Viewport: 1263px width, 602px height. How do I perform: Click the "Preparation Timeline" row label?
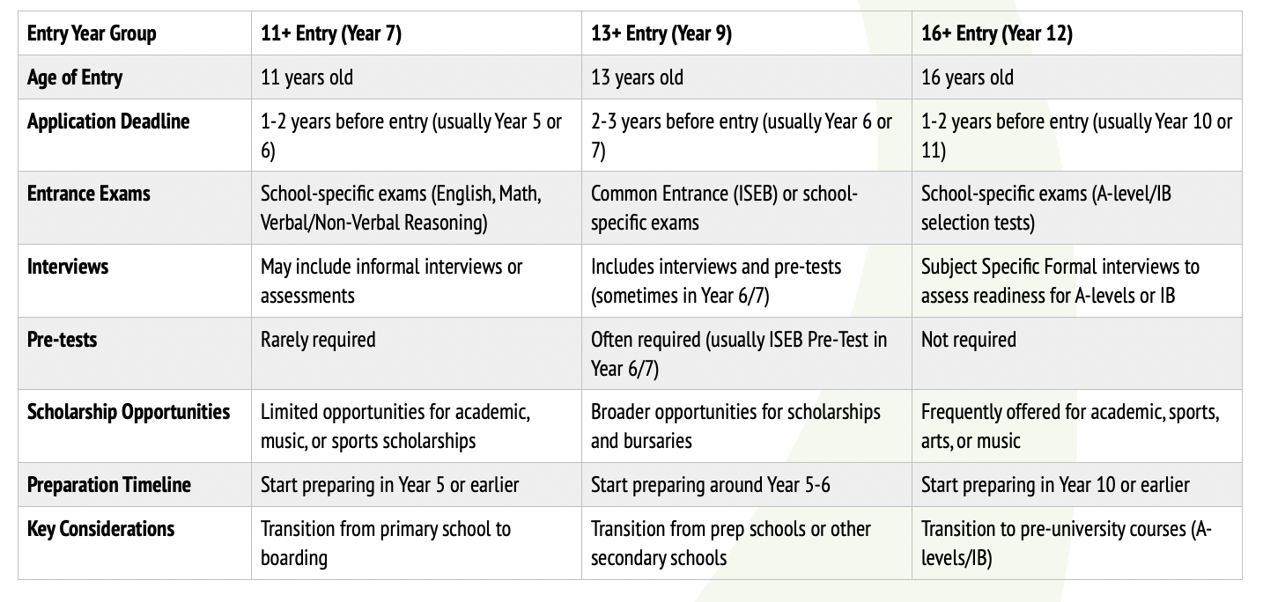[x=109, y=485]
